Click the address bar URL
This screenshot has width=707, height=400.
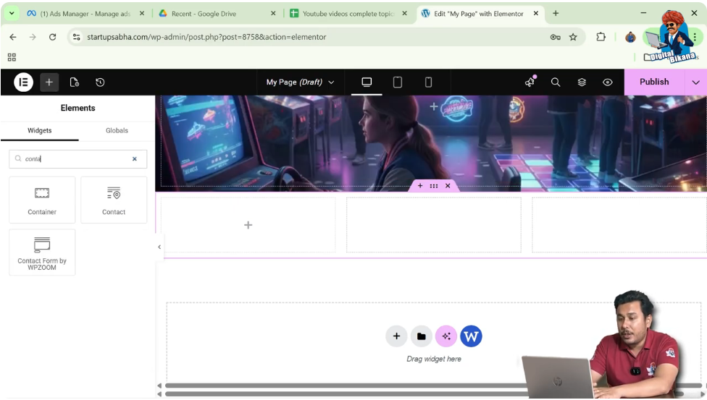pos(206,37)
